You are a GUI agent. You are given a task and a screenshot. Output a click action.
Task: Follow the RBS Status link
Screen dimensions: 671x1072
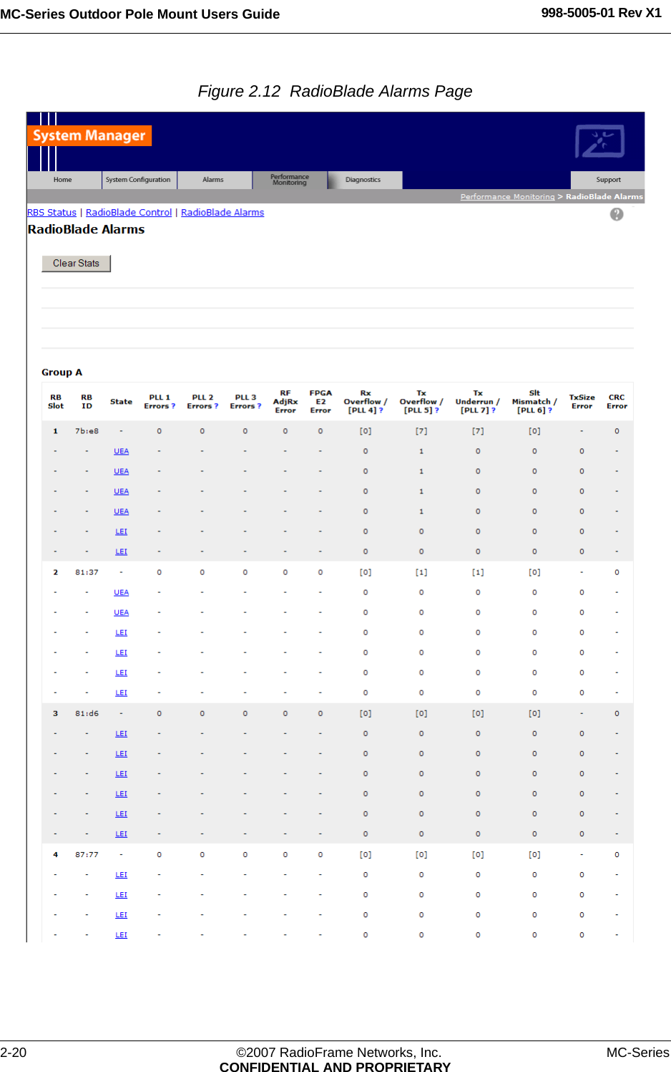(x=52, y=213)
